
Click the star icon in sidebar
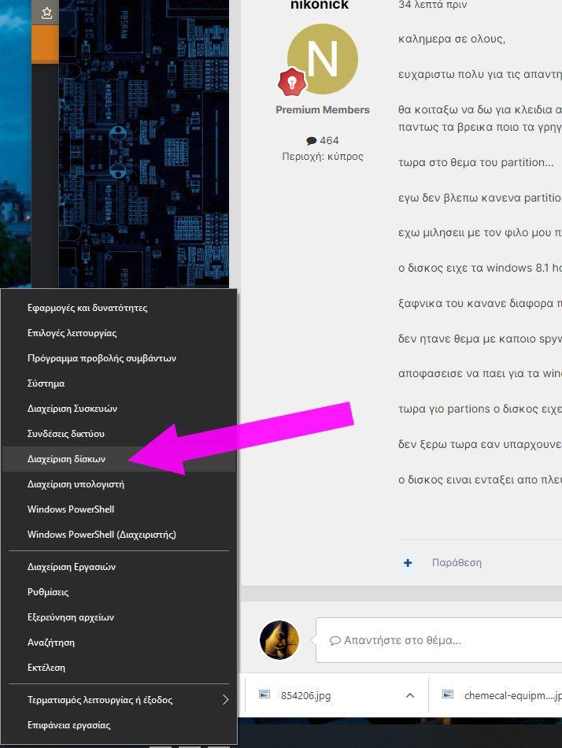coord(46,13)
